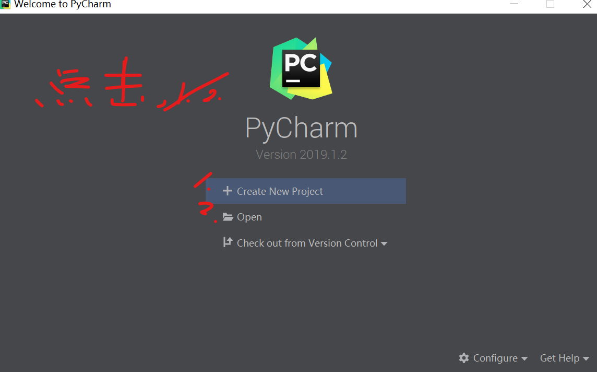Click the Welcome to PyCharm window title
The image size is (597, 372).
63,4
